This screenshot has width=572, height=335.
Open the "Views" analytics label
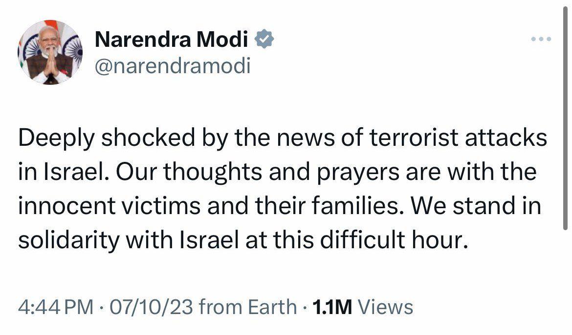point(386,307)
